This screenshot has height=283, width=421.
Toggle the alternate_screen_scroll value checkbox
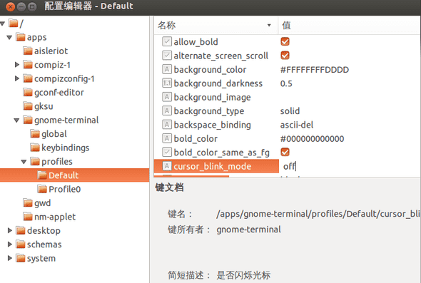(x=285, y=56)
